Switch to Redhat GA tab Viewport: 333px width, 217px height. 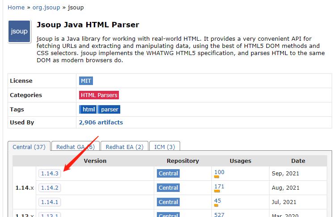point(76,147)
